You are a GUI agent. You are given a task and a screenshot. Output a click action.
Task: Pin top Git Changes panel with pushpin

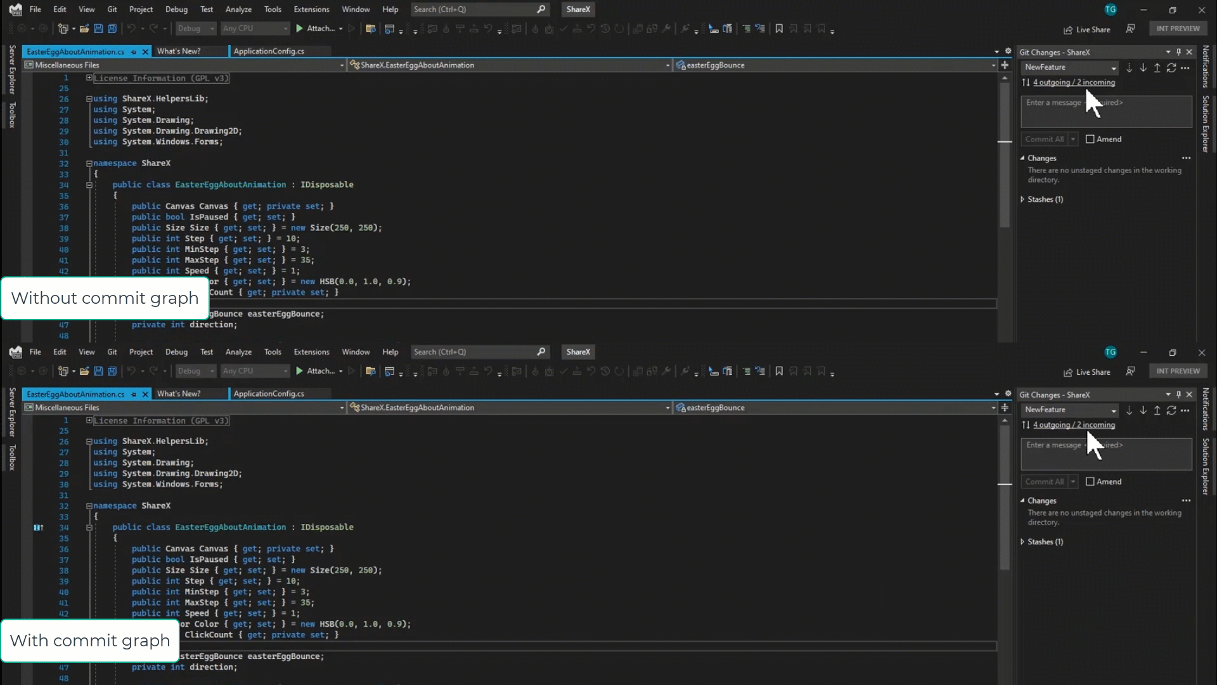point(1178,52)
